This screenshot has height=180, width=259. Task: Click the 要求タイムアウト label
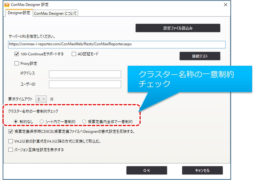[20, 99]
